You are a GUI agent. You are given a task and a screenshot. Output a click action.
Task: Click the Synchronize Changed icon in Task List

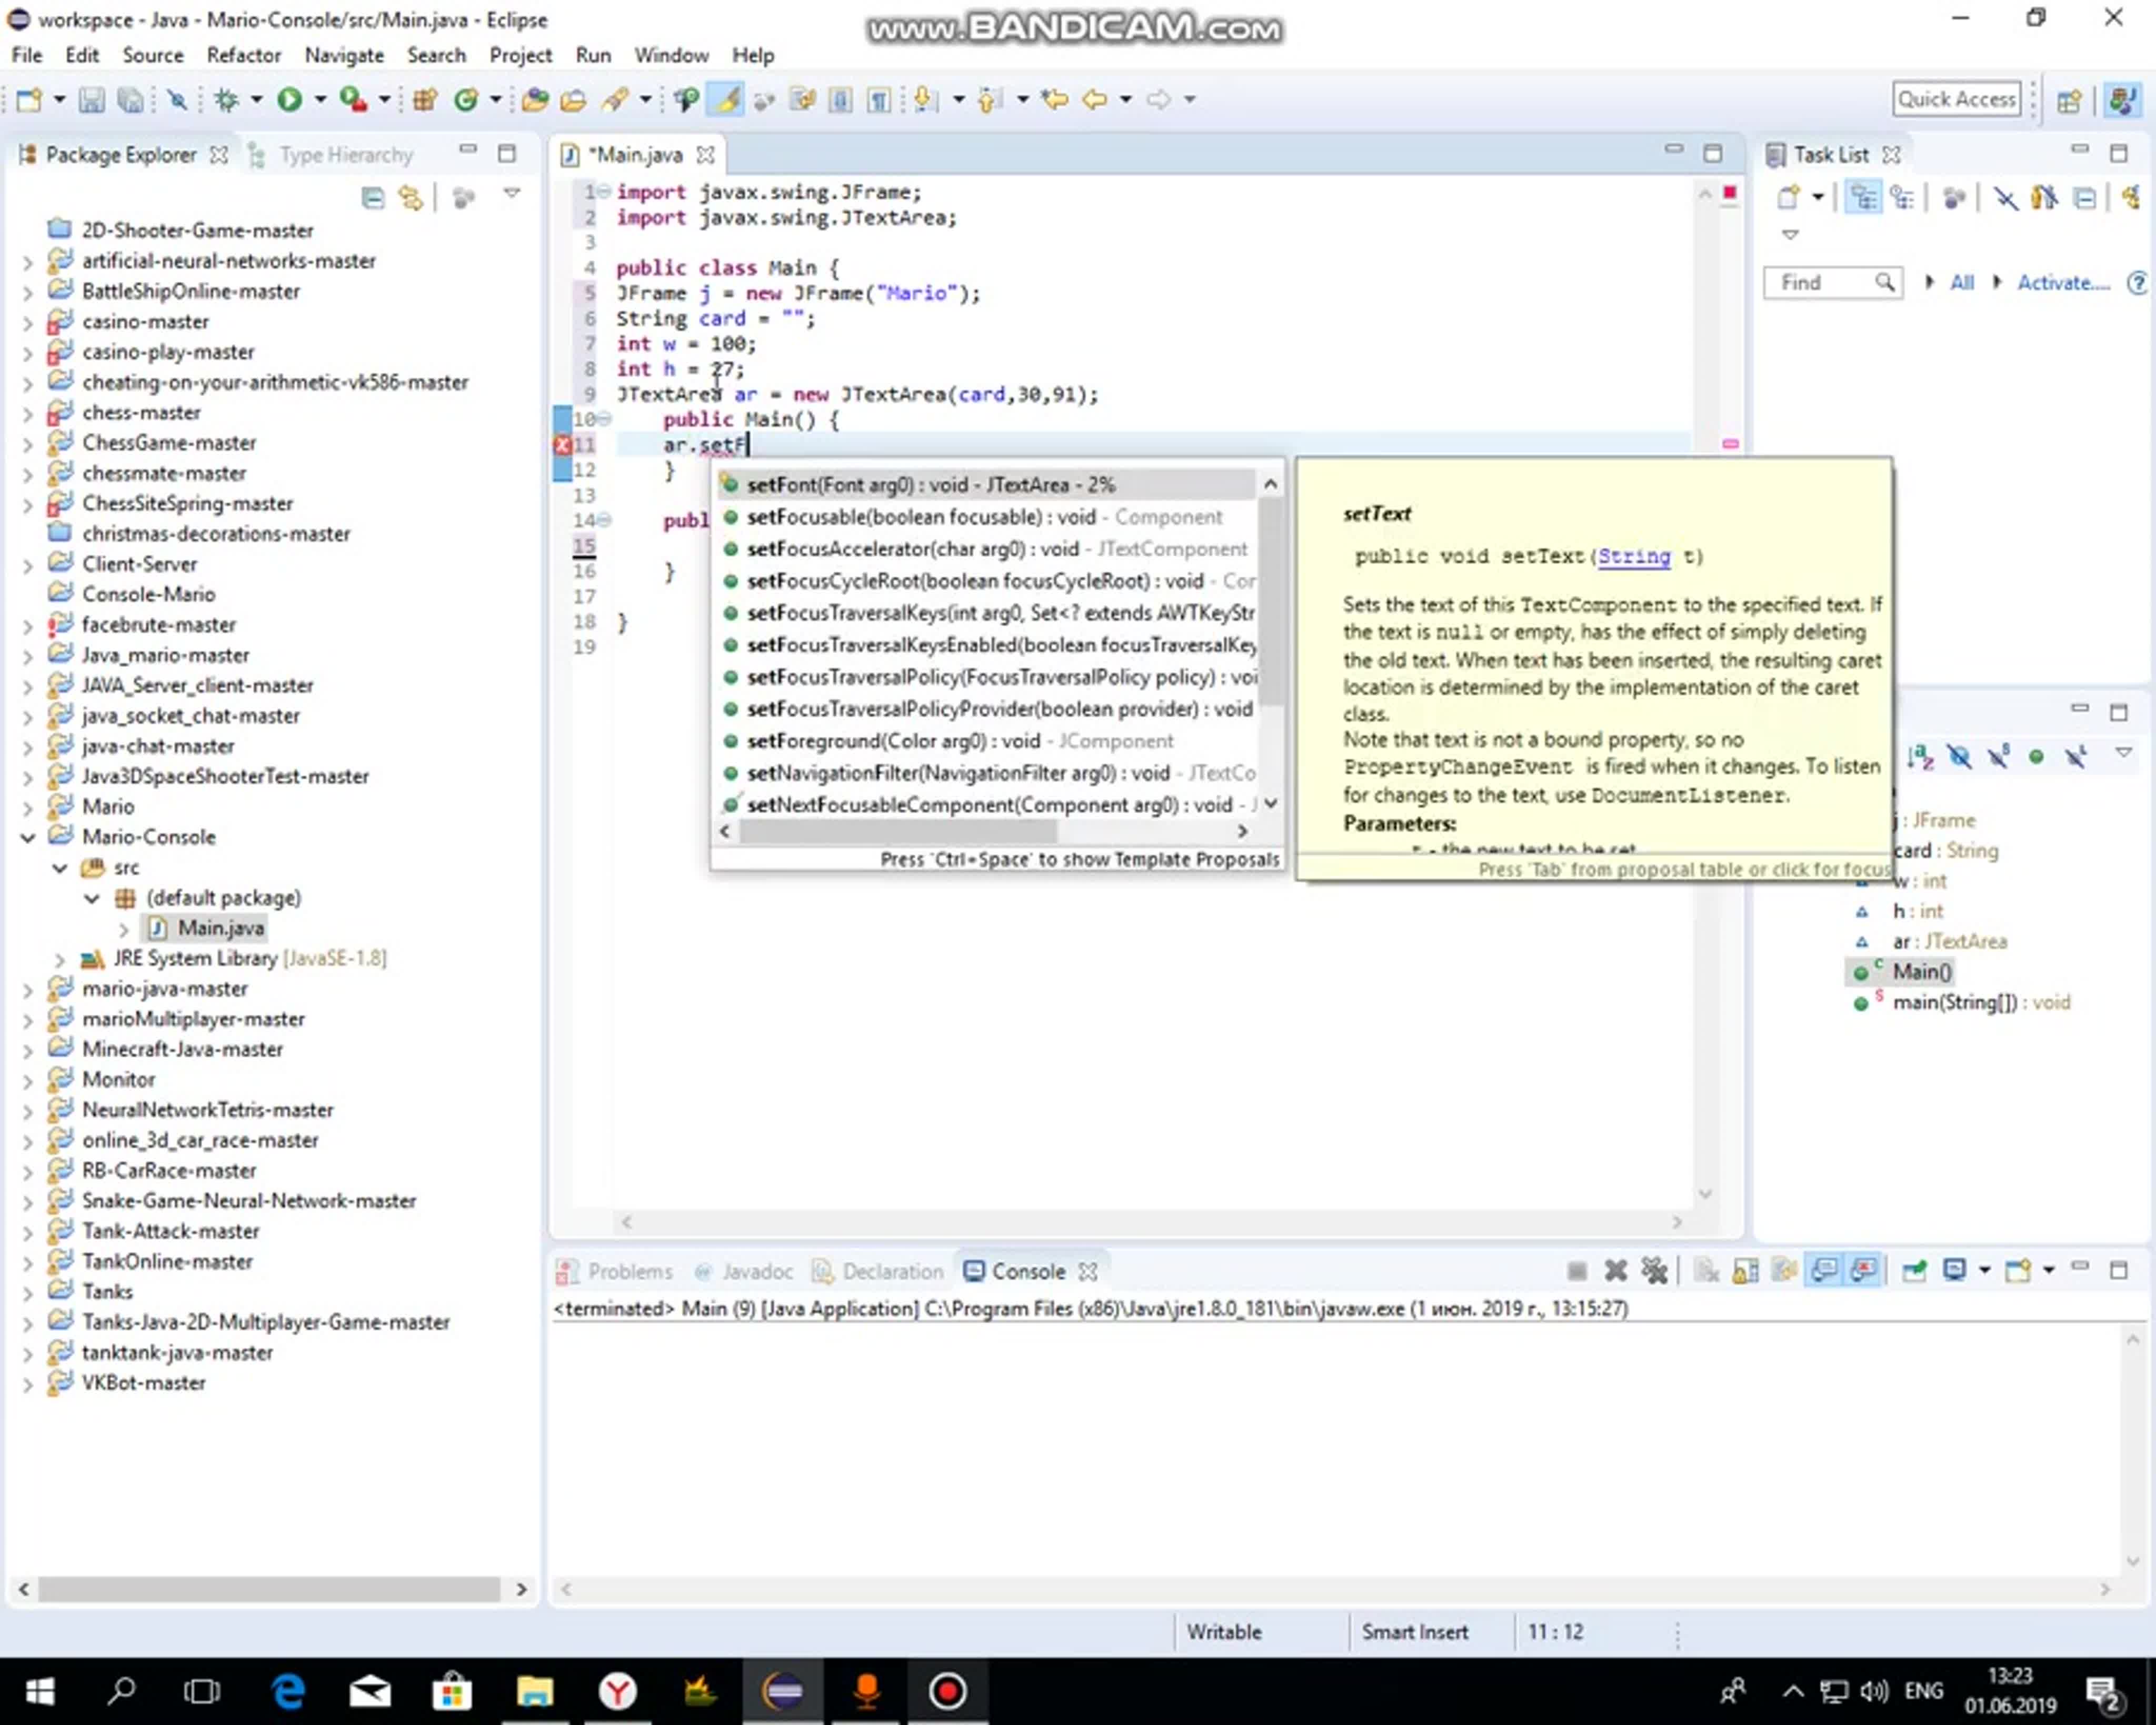[x=2131, y=197]
